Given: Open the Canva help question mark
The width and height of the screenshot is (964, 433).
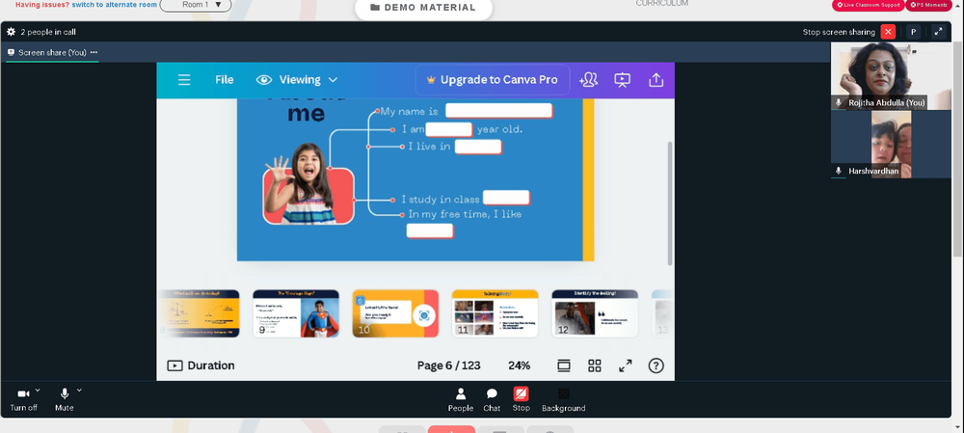Looking at the screenshot, I should point(656,365).
